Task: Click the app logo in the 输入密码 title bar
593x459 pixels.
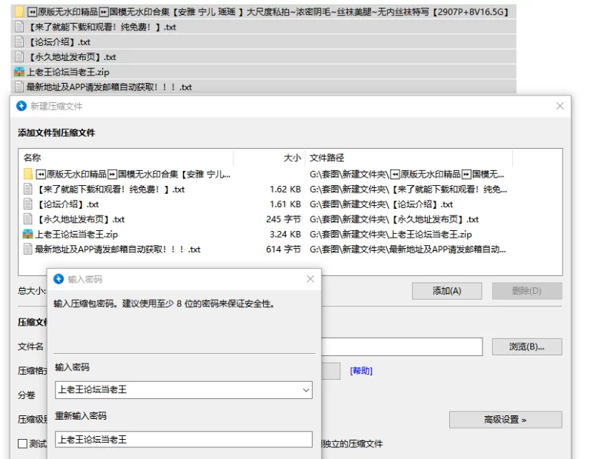Action: tap(59, 279)
